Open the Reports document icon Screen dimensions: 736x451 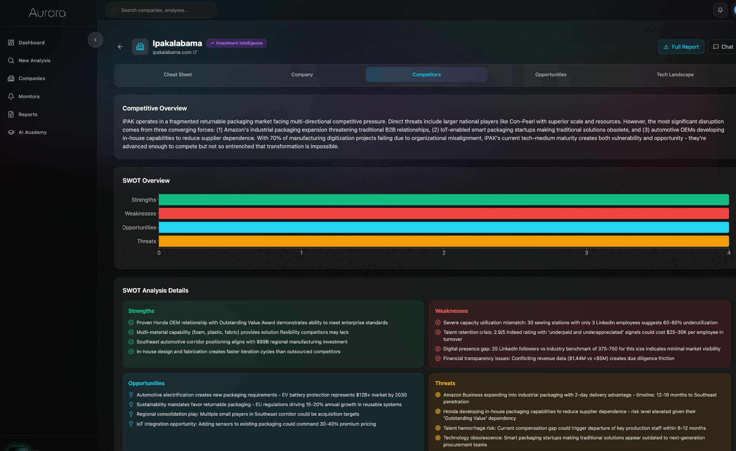tap(11, 114)
